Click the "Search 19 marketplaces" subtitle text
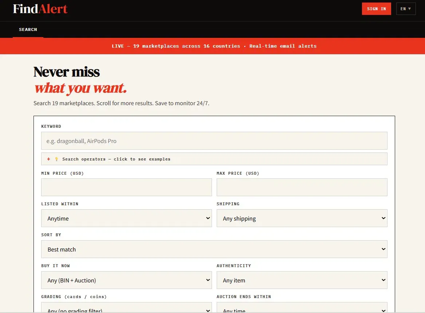 121,103
